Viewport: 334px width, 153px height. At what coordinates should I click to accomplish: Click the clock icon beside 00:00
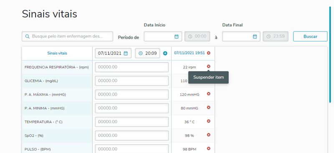[190, 36]
